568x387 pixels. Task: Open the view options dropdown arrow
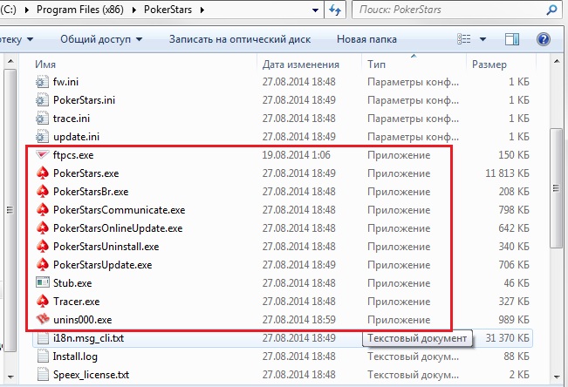pos(482,39)
